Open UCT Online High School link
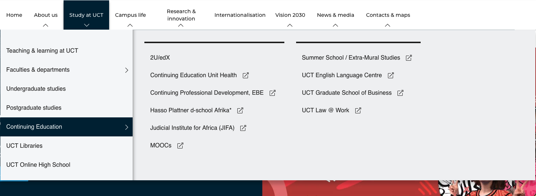This screenshot has width=536, height=196. [x=38, y=165]
